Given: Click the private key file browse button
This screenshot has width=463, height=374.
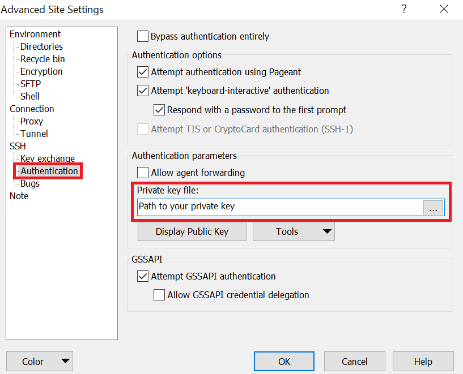Looking at the screenshot, I should pyautogui.click(x=434, y=207).
